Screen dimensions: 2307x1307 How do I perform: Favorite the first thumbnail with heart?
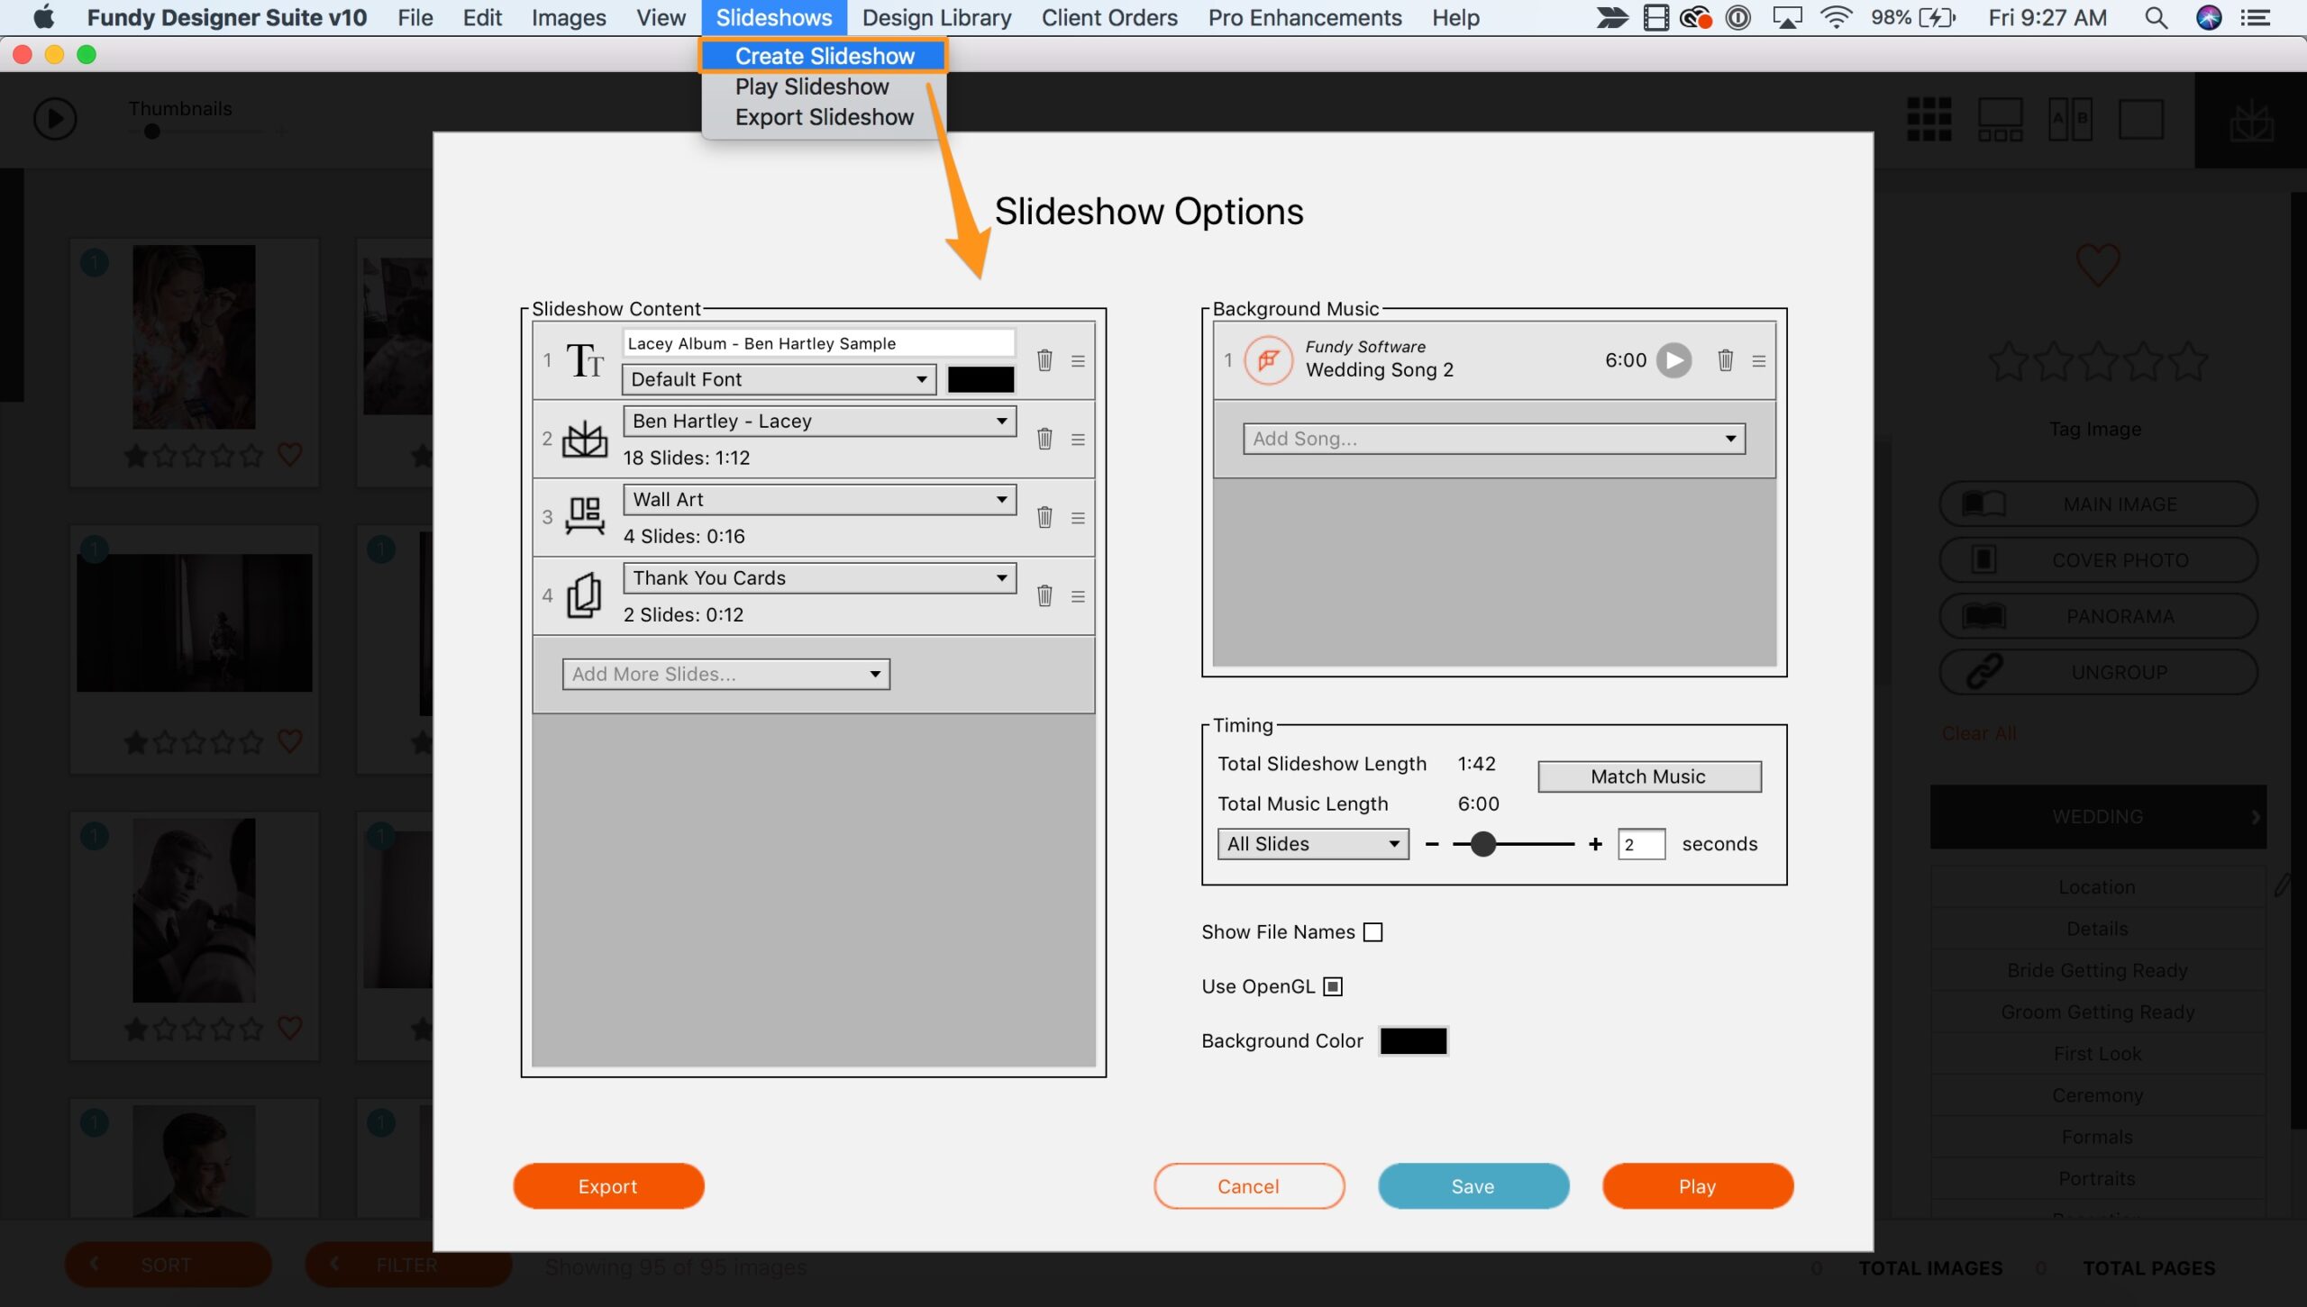click(289, 455)
